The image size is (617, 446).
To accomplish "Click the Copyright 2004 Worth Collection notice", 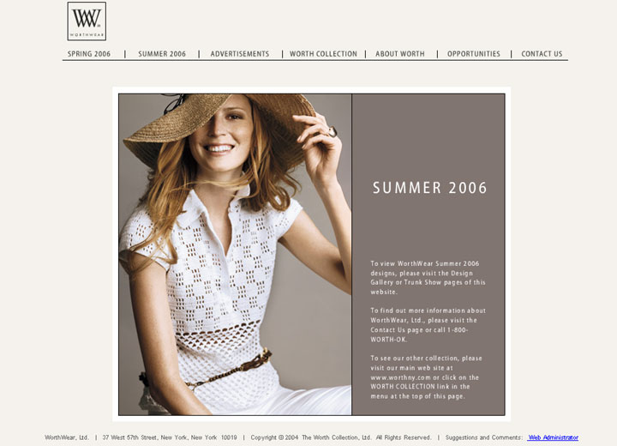I will (x=341, y=437).
